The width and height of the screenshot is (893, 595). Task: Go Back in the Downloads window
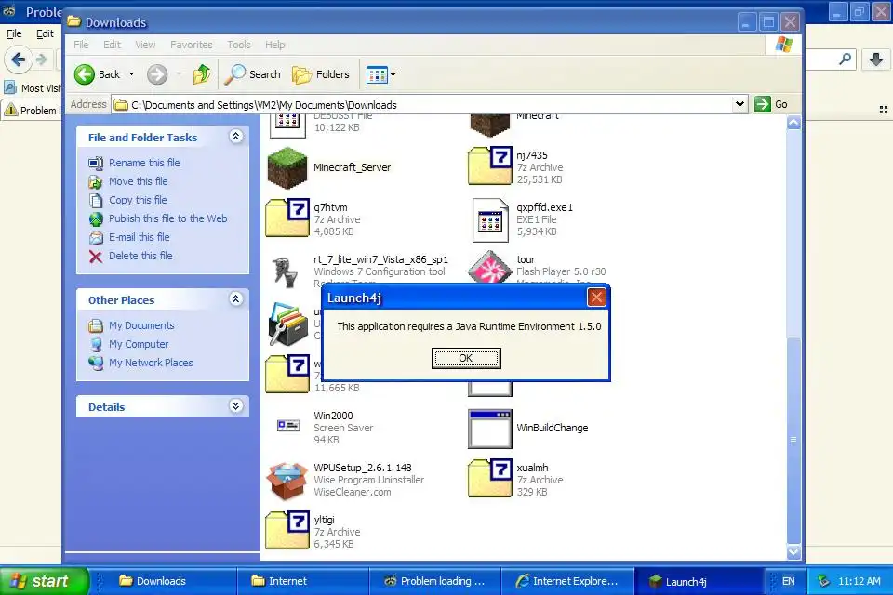point(98,74)
